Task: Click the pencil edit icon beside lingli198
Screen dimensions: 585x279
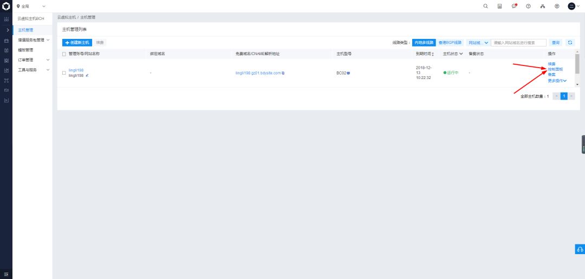Action: (87, 75)
